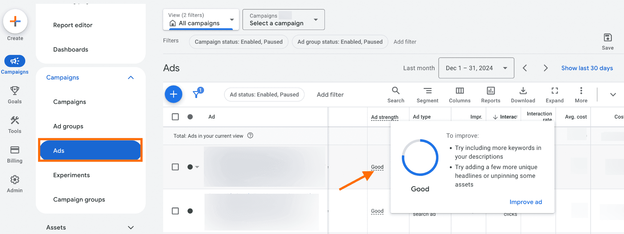Click the blue add ad plus button
Viewport: 624px width, 234px height.
(173, 94)
